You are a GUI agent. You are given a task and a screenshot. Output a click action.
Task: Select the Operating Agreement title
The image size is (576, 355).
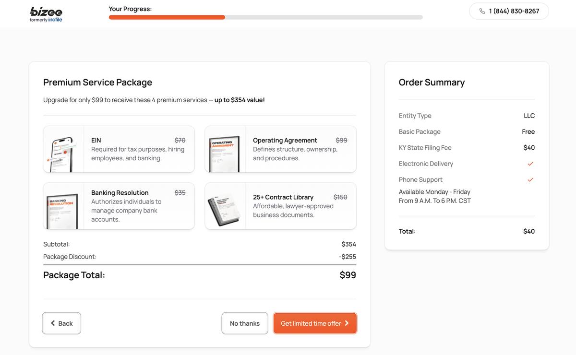point(285,140)
